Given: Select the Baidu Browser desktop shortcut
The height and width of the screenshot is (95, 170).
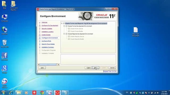Looking at the screenshot, I should pos(5,83).
